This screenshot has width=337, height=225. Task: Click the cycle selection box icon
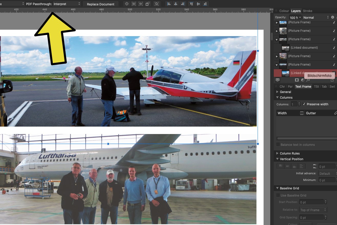coord(156,4)
